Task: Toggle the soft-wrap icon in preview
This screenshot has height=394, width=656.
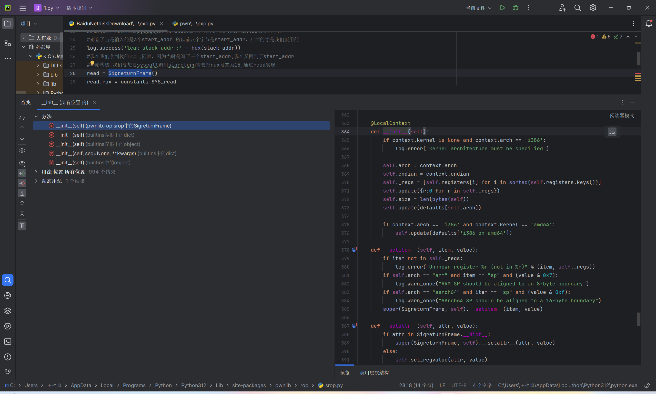Action: tap(612, 132)
